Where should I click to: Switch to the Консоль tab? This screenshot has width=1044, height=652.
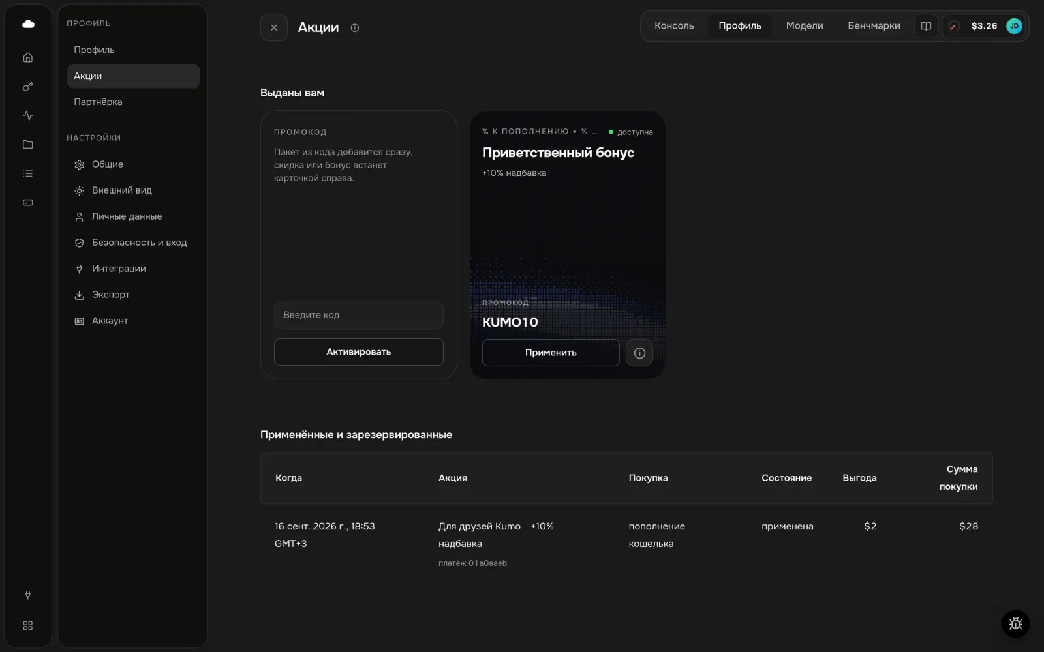pyautogui.click(x=674, y=26)
